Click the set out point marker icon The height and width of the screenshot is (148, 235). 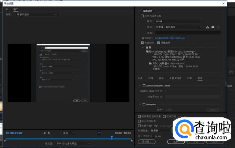pos(49,133)
